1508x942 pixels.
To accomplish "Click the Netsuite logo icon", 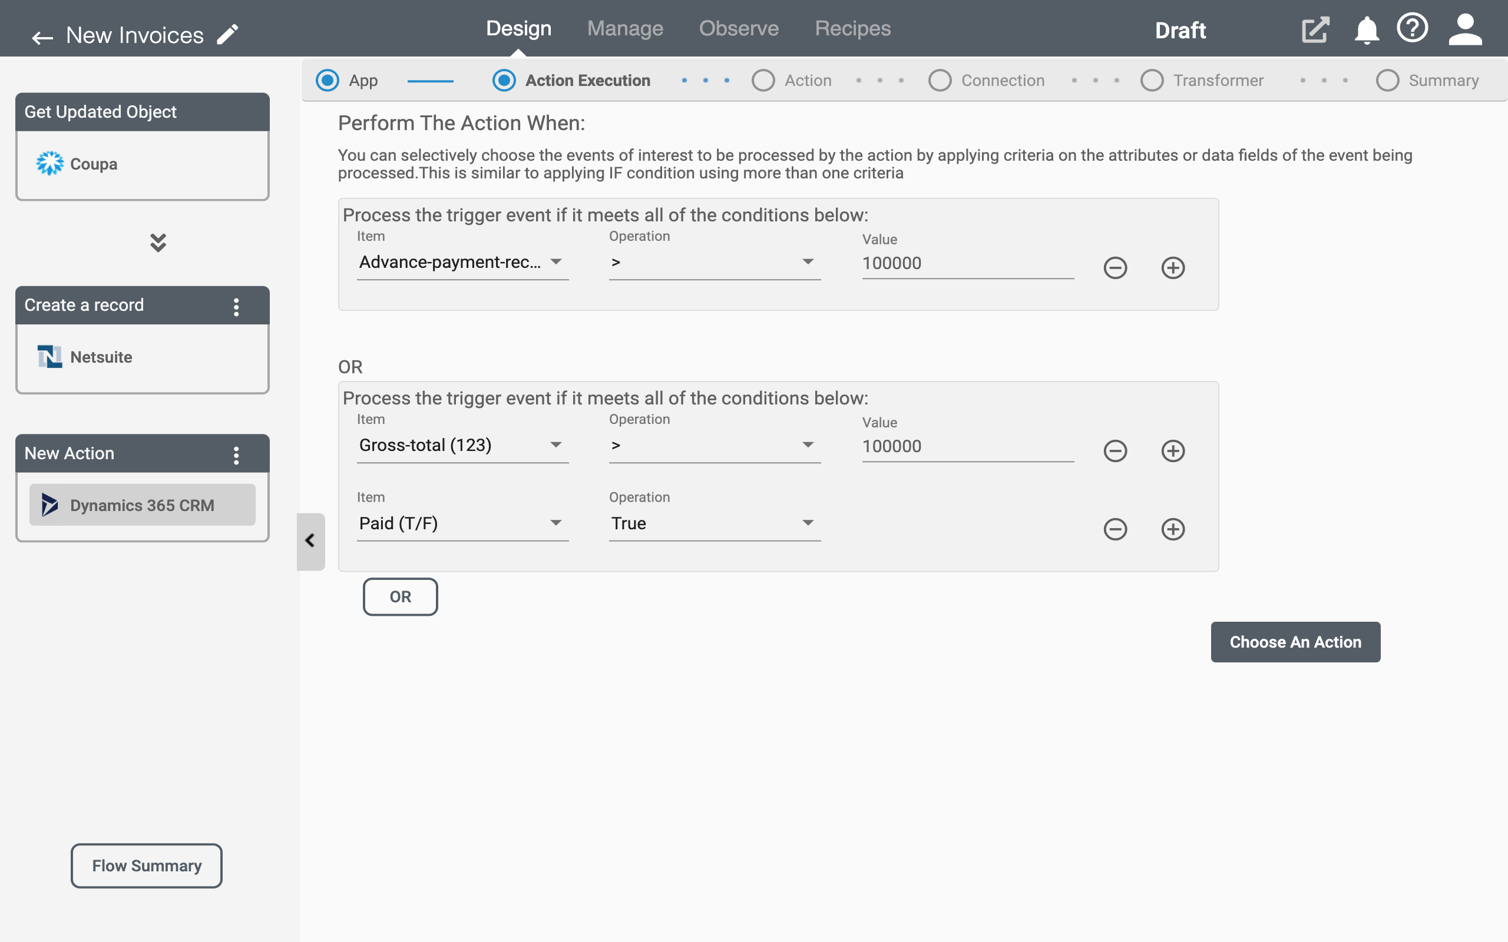I will [50, 357].
